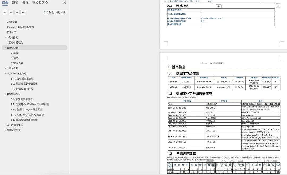Open the 1巡检告警定义 outline entry
The width and height of the screenshot is (287, 175).
pos(15,43)
